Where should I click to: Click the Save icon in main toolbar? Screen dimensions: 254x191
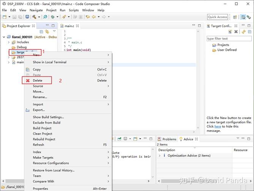[14, 17]
